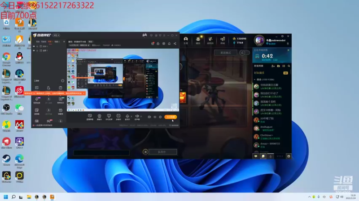The width and height of the screenshot is (359, 201).
Task: Click the gift box icon with red badge
Action: click(153, 43)
